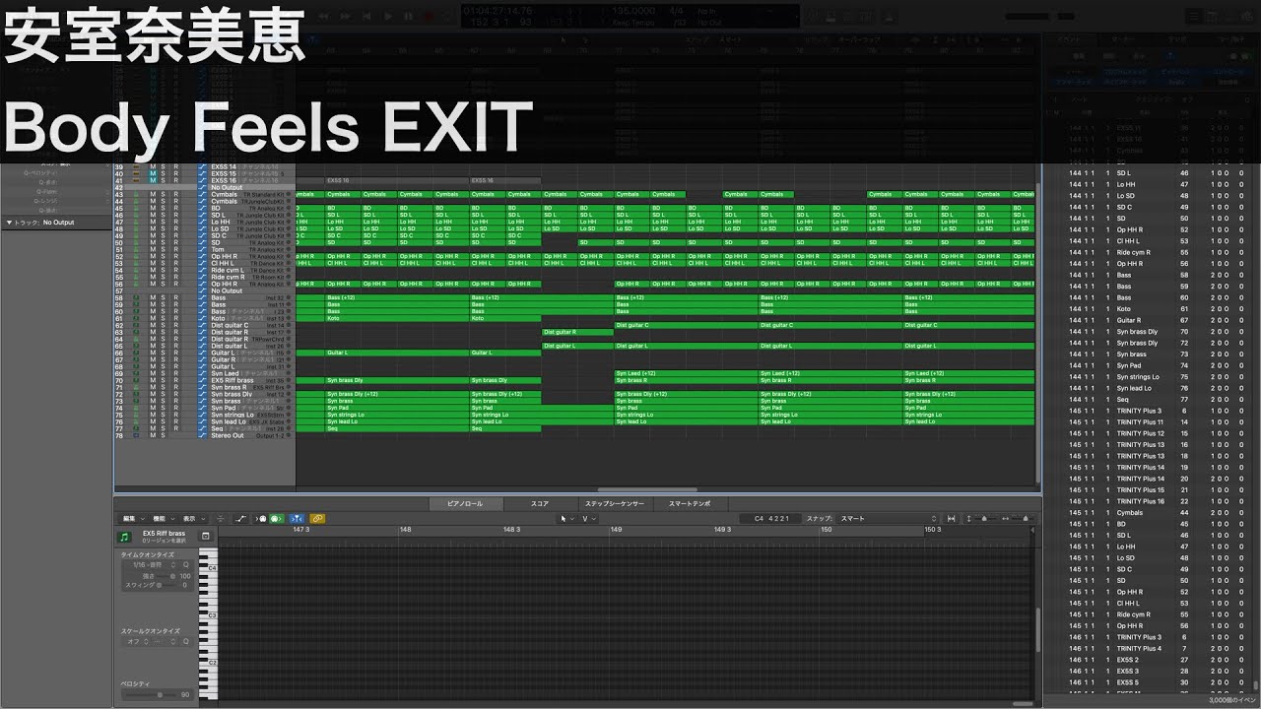
Task: Switch to the ステップシーケンサー tab
Action: click(x=615, y=503)
